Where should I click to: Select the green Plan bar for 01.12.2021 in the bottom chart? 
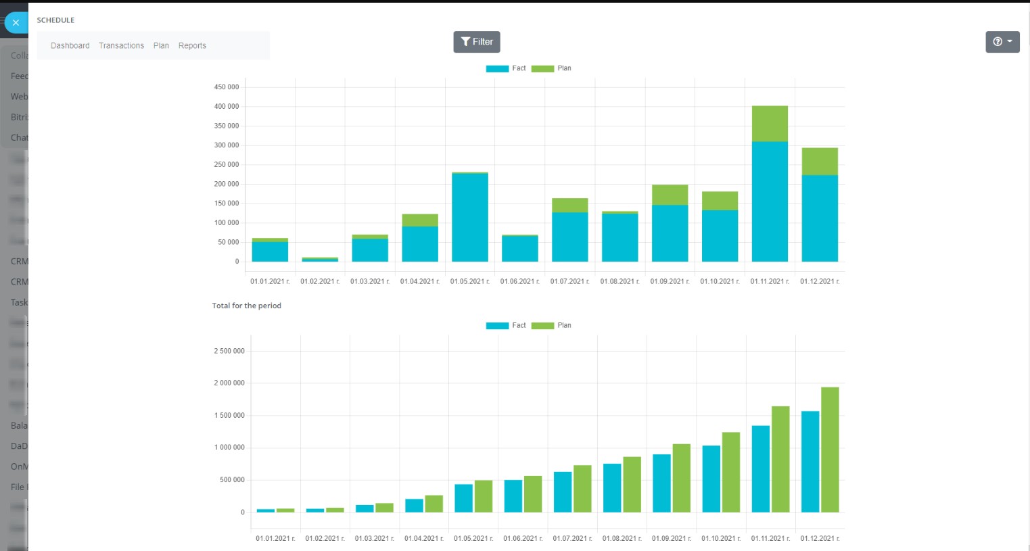pos(830,450)
